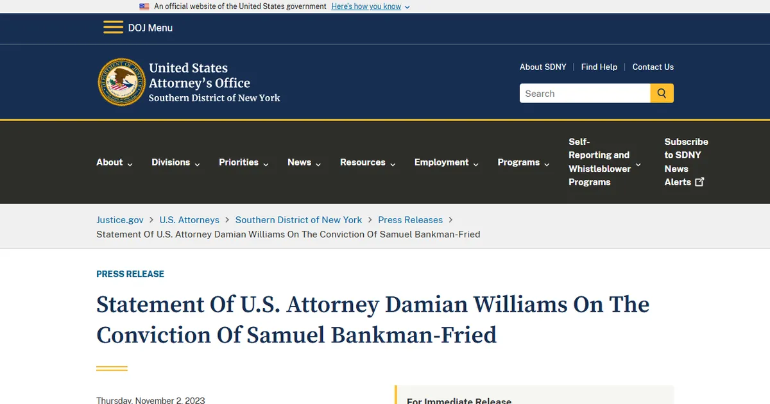The width and height of the screenshot is (770, 404).
Task: Expand the Resources dropdown chevron
Action: pyautogui.click(x=393, y=164)
